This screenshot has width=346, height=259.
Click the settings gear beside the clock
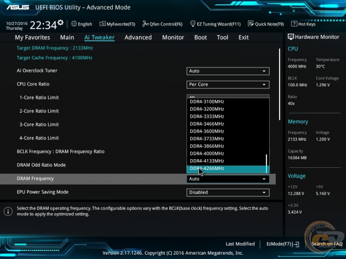tap(61, 23)
